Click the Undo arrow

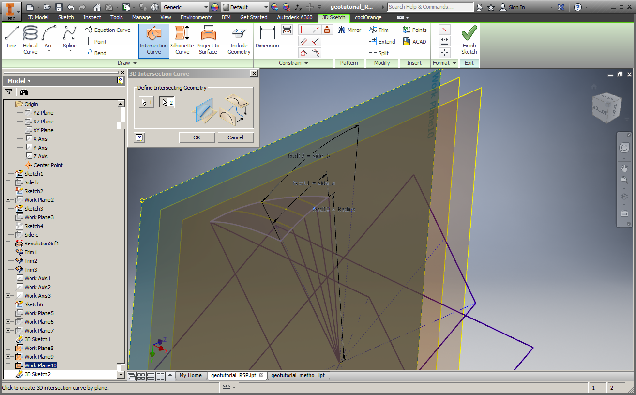coord(71,7)
